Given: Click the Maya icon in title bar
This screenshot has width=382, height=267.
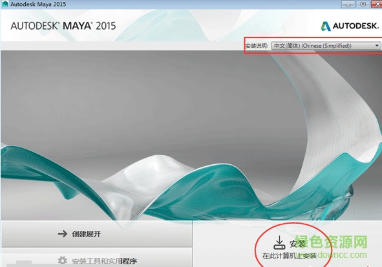Looking at the screenshot, I should coord(5,4).
